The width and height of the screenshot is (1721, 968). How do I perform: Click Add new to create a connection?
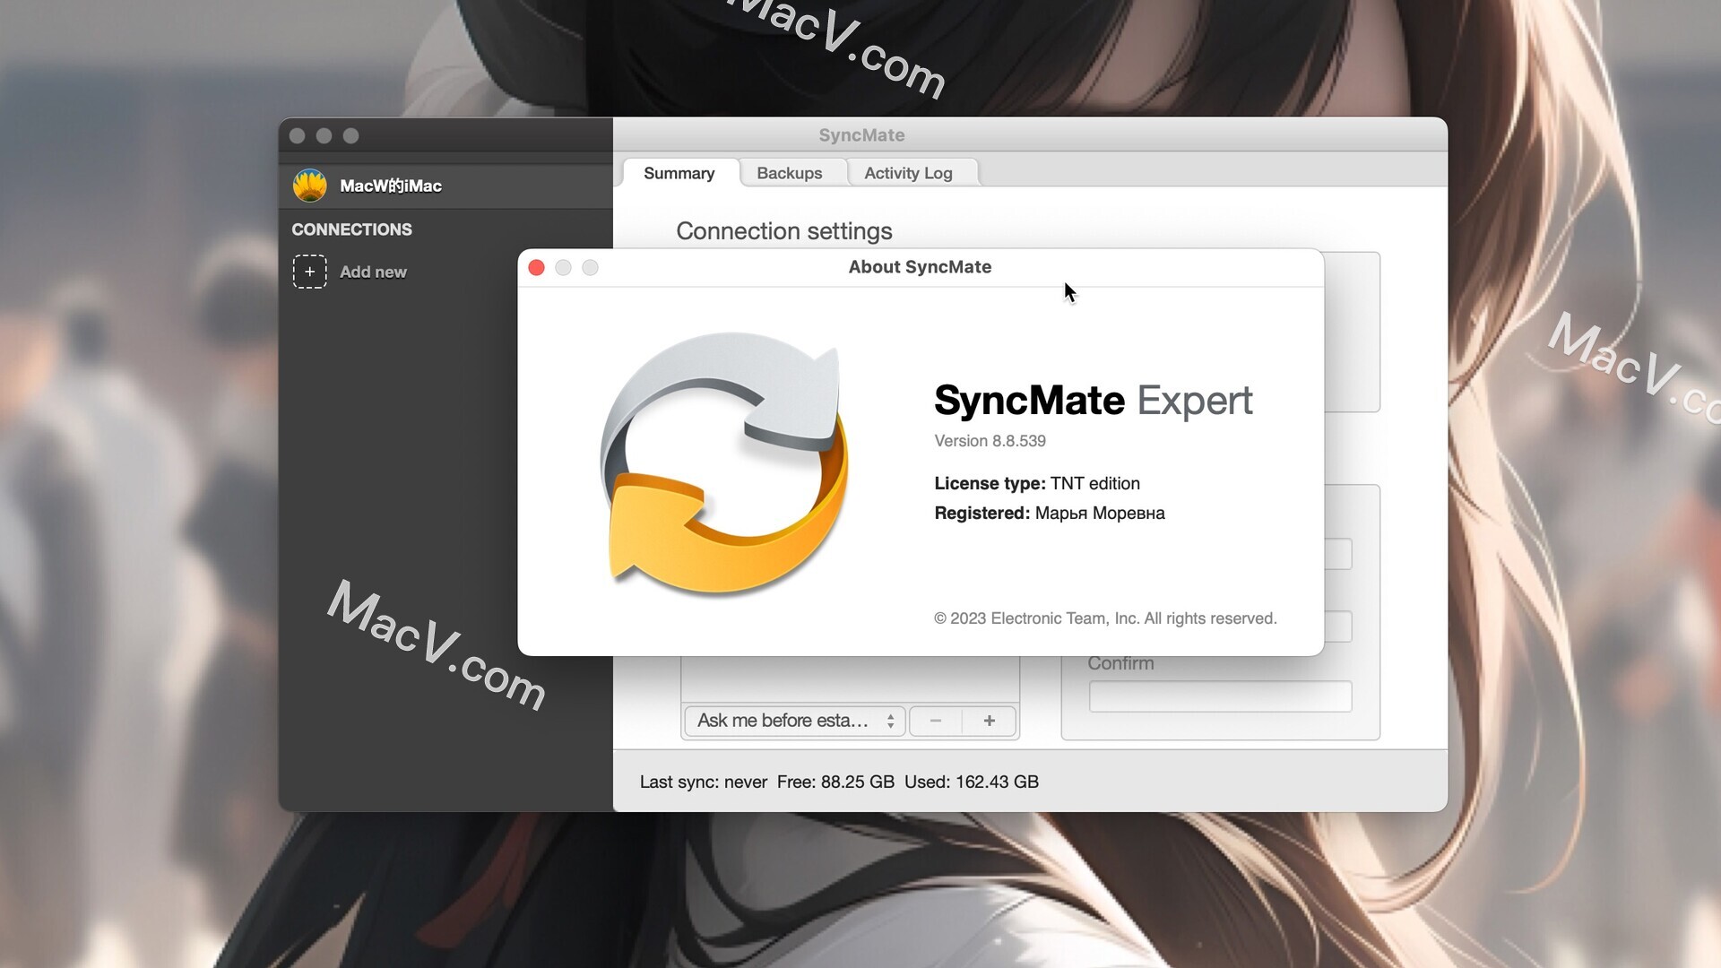coord(373,272)
